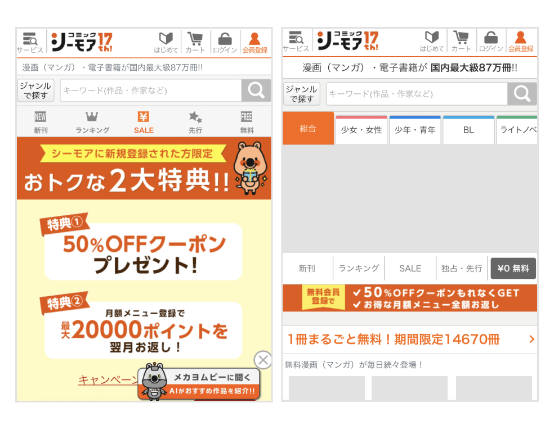This screenshot has height=430, width=554.
Task: Close the メカヨムビー popup with X
Action: (263, 360)
